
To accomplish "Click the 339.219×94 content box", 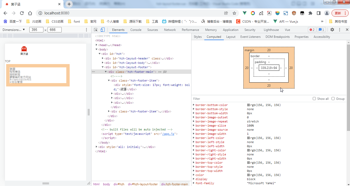I will (269, 68).
